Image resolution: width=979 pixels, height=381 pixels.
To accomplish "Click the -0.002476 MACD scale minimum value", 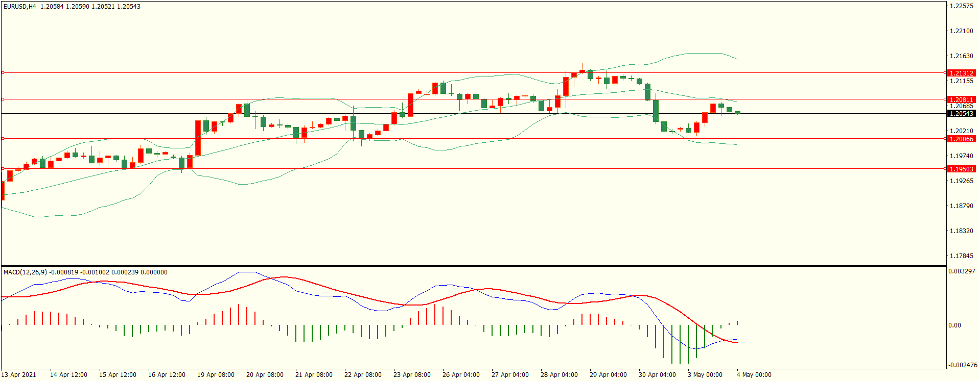I will click(x=963, y=365).
